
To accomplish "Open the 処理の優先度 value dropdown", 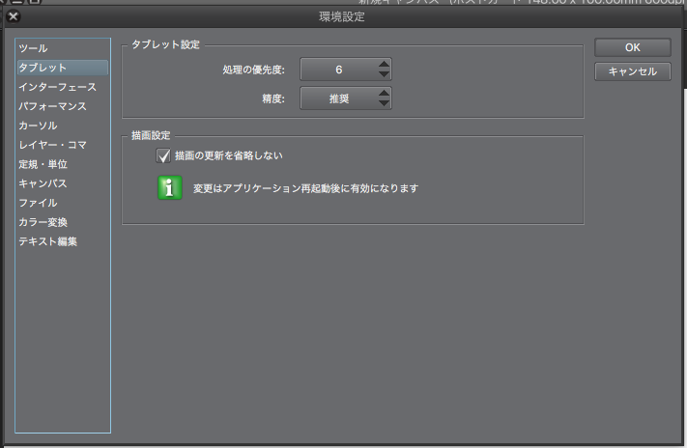I will click(x=346, y=70).
